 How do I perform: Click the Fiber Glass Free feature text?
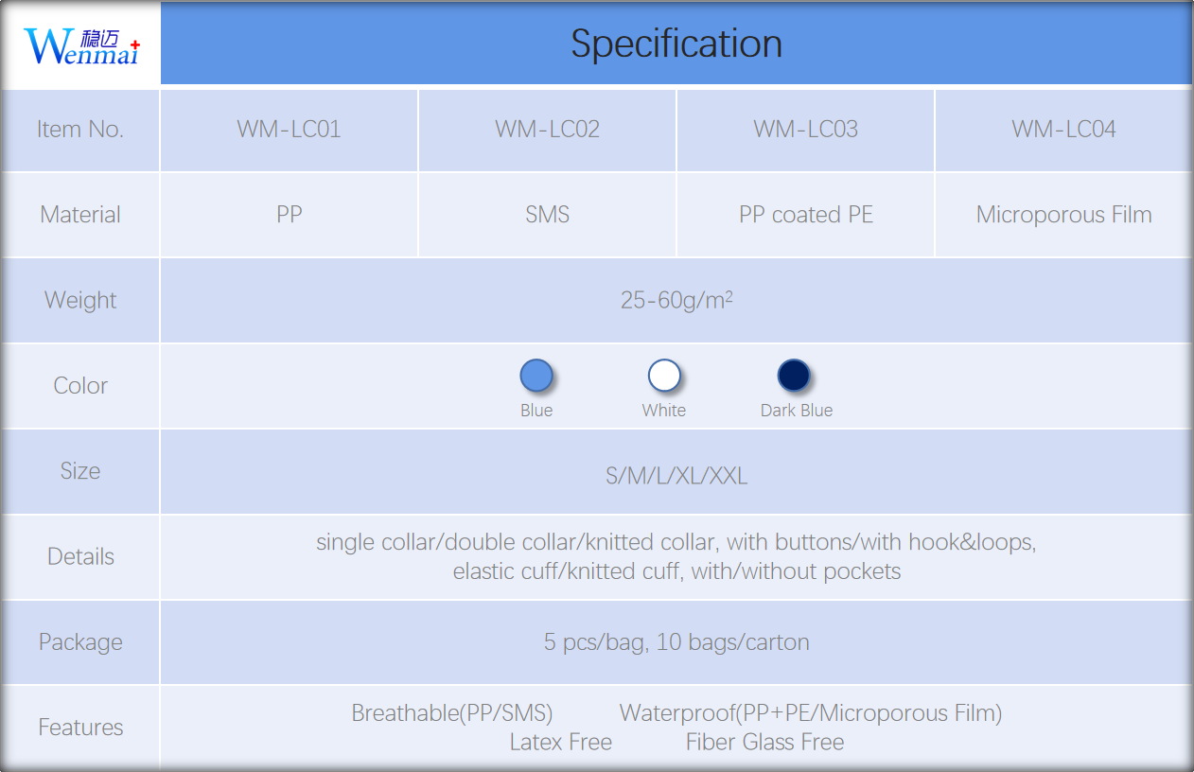(764, 743)
